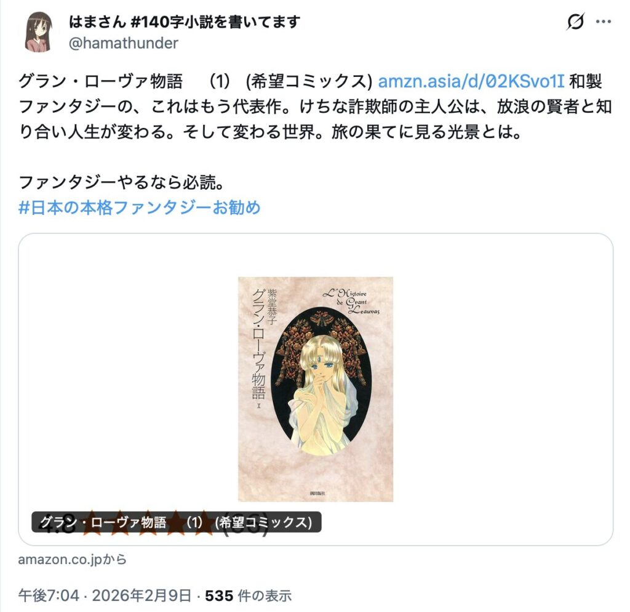Open the @hamathunder handle link
This screenshot has width=630, height=612.
123,43
